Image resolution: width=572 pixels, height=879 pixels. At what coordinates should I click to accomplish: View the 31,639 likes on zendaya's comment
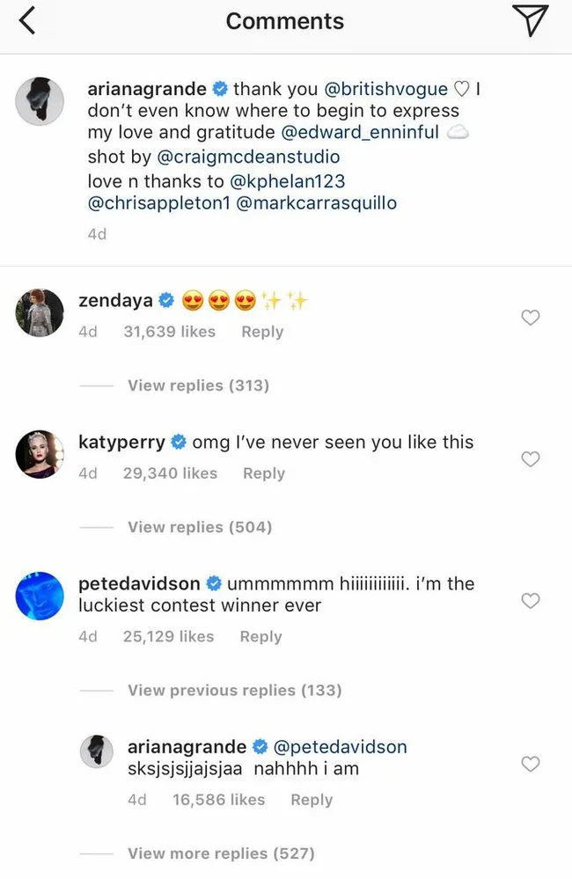pyautogui.click(x=170, y=332)
